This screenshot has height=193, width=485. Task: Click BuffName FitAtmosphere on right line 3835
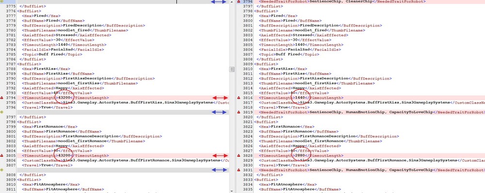click(x=300, y=189)
